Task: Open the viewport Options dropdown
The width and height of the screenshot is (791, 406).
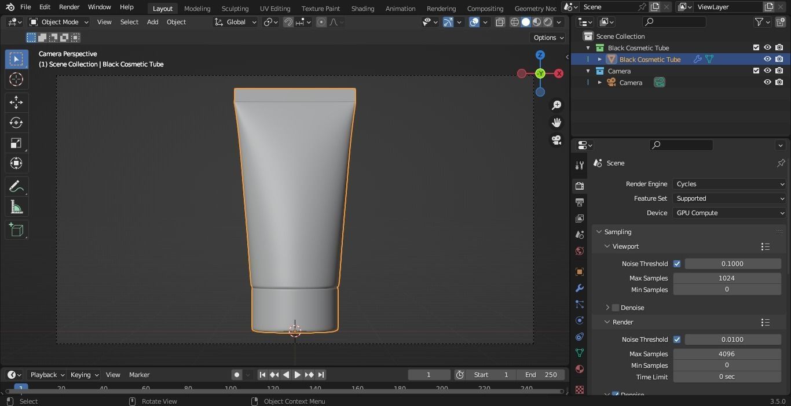Action: point(548,37)
